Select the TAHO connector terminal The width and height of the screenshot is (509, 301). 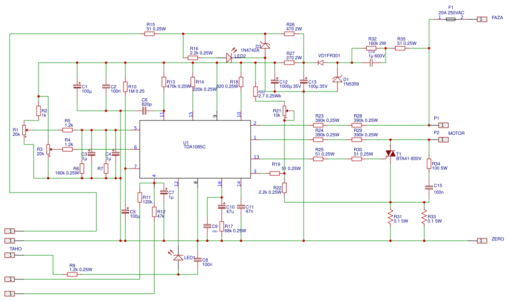pyautogui.click(x=10, y=255)
